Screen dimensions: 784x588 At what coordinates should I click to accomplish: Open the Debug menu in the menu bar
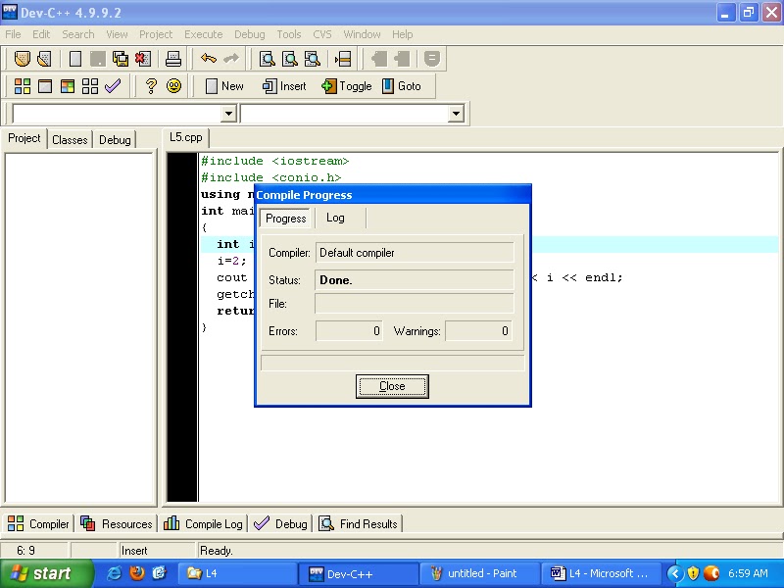[x=250, y=34]
